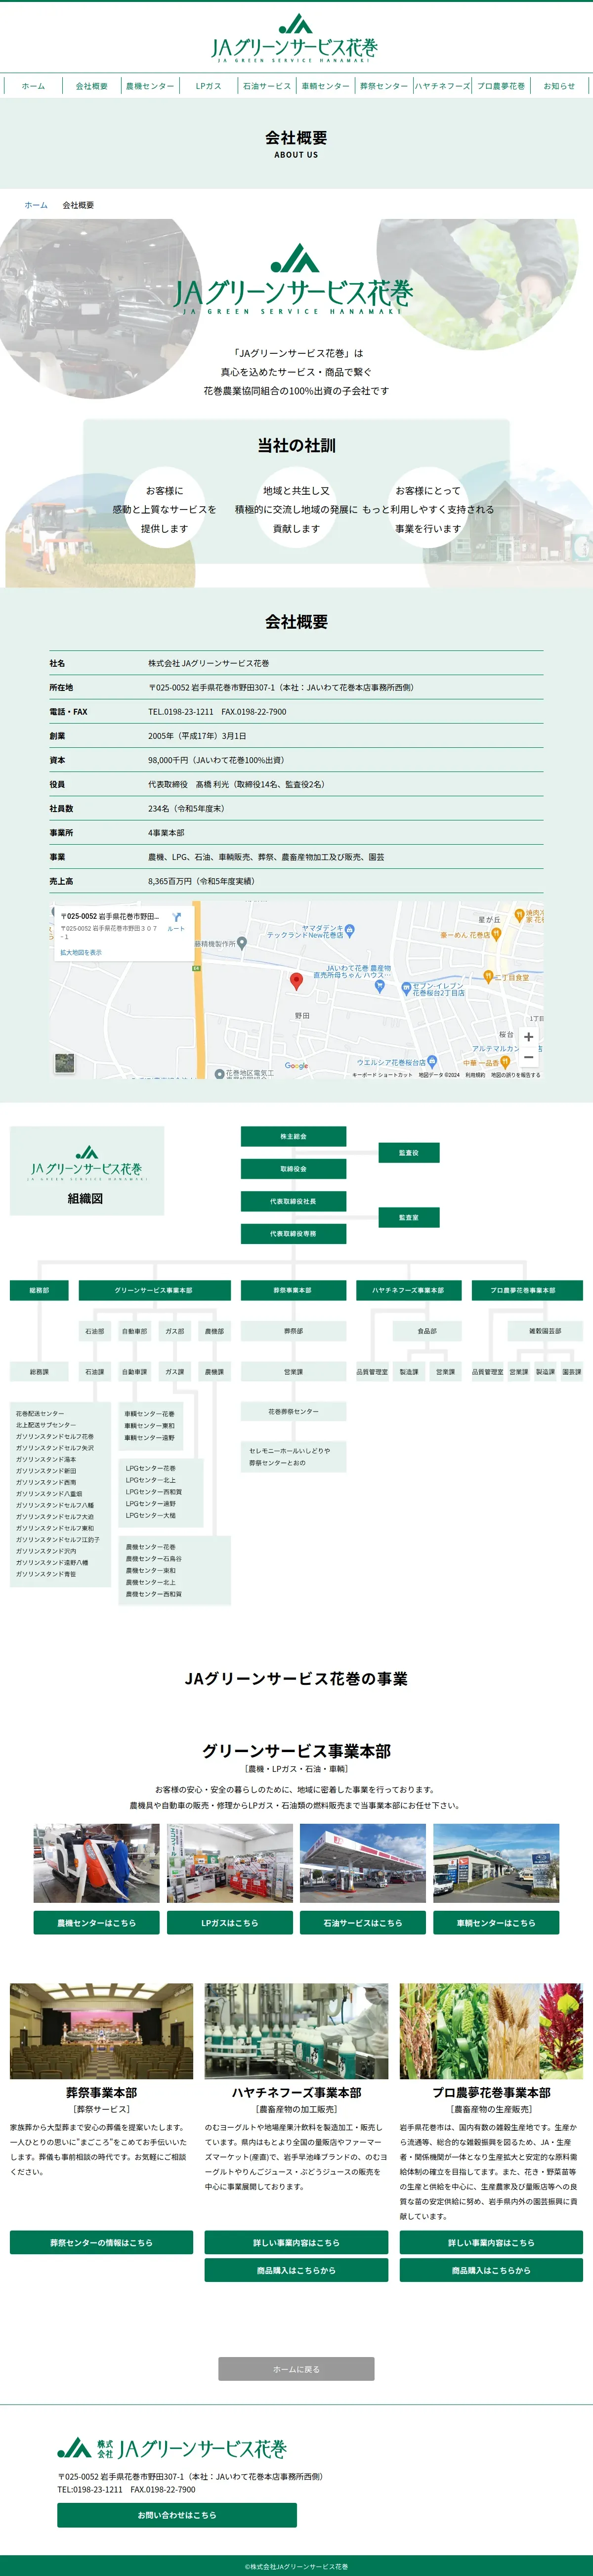The height and width of the screenshot is (2576, 593).
Task: Open 葬祭センター in the navigation bar
Action: 384,86
